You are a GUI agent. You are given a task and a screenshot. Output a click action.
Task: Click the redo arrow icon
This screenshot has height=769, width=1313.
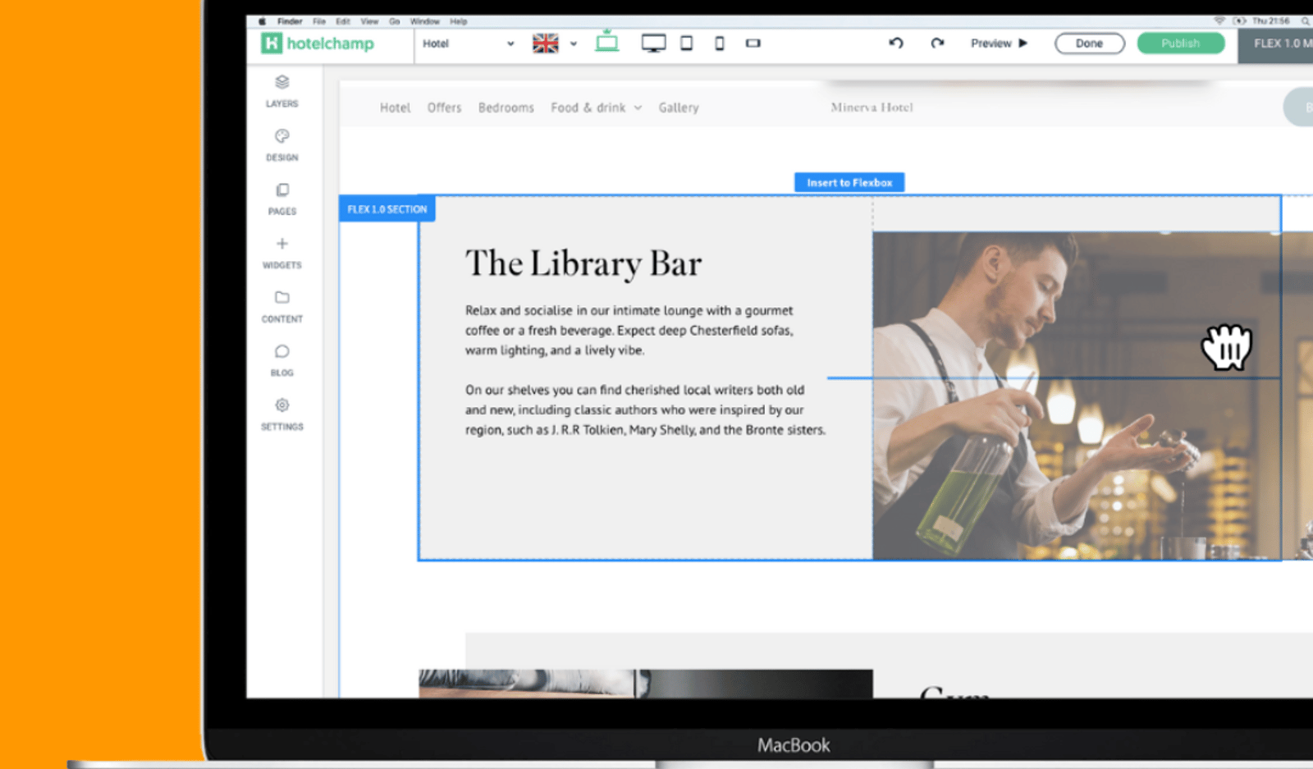[x=937, y=43]
